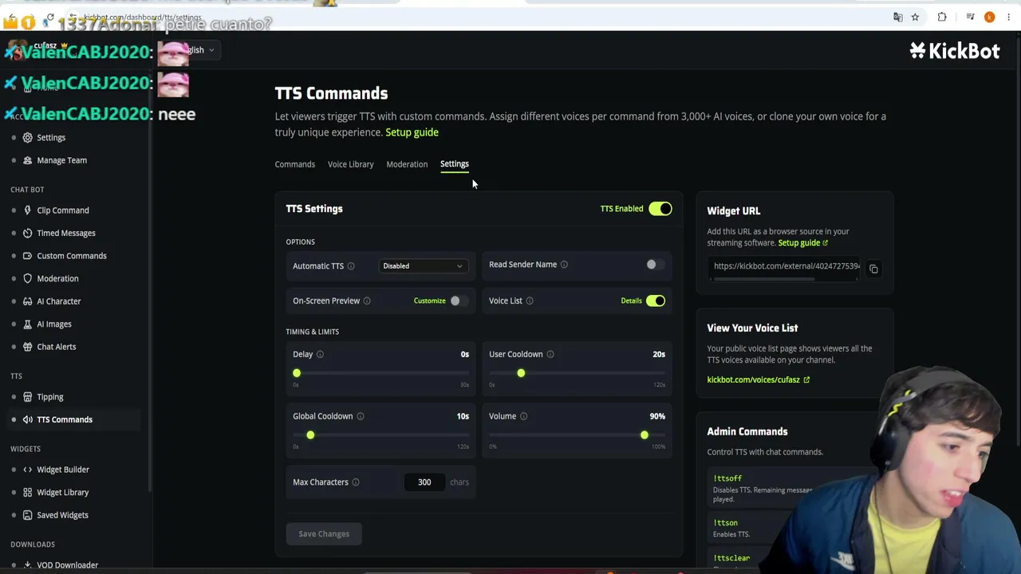Click the VOD Downloader download icon
Screen dimensions: 1021x574
(28, 564)
